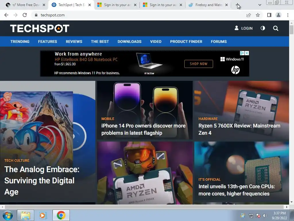Screen dimensions: 294x221
Task: Click the Halo Master Chief Ryzen thumbnail
Action: (145, 173)
